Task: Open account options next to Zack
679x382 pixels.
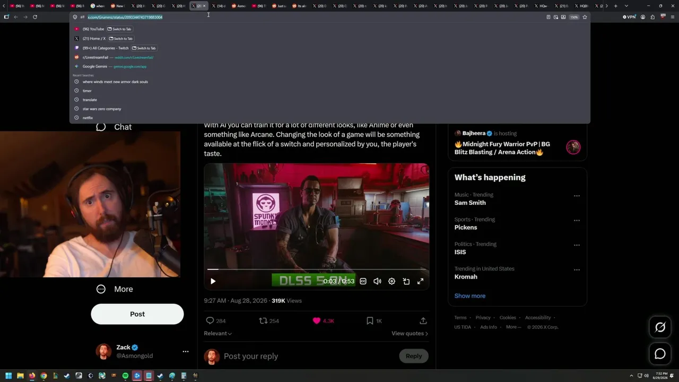Action: point(186,351)
